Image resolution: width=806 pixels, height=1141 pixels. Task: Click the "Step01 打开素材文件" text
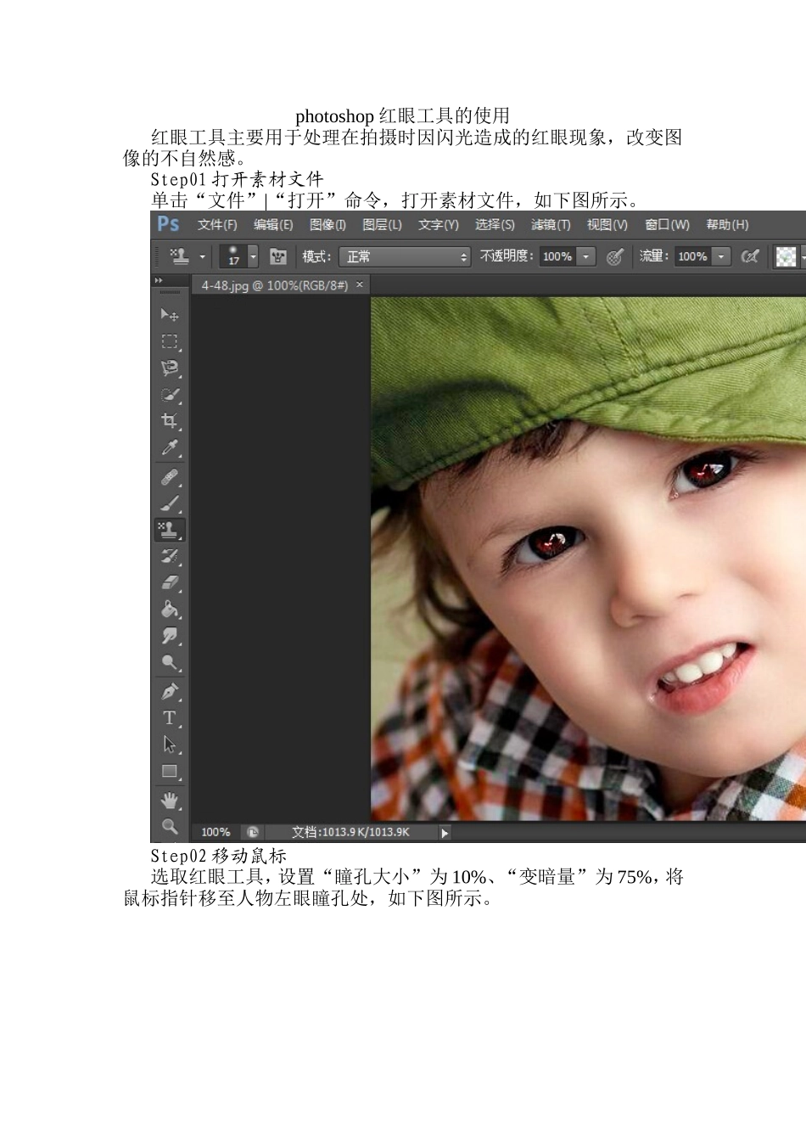tap(237, 180)
